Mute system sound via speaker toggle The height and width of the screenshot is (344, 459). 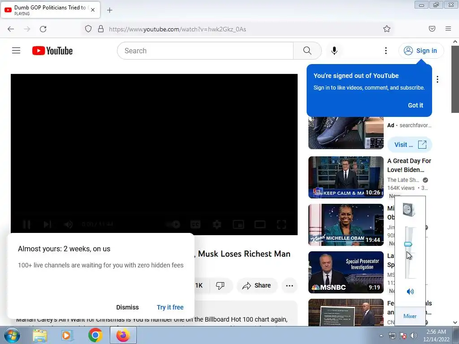[410, 291]
